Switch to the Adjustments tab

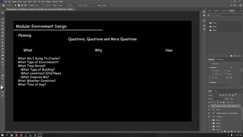(x=220, y=59)
